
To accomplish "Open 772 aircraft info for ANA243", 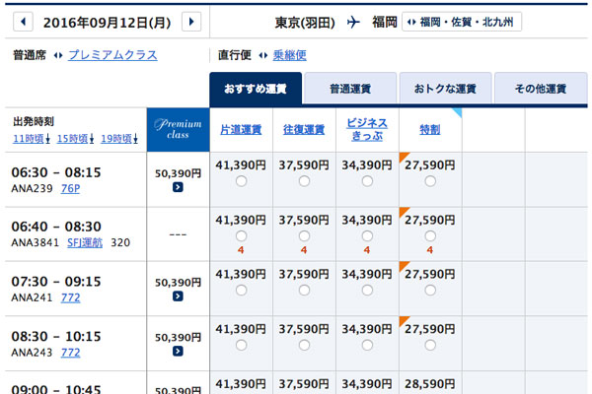I will (71, 353).
